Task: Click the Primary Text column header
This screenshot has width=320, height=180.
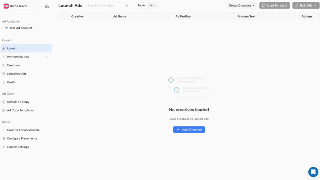Action: pyautogui.click(x=246, y=17)
